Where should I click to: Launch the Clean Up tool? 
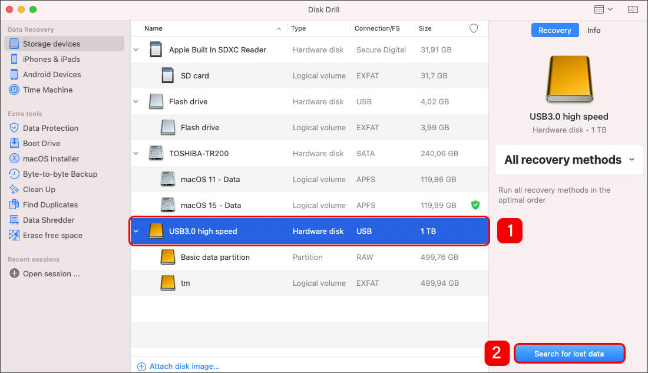[x=39, y=189]
